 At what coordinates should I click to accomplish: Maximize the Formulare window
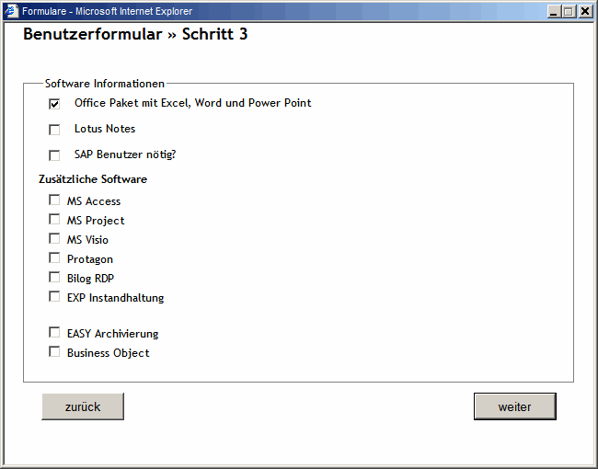pyautogui.click(x=569, y=11)
